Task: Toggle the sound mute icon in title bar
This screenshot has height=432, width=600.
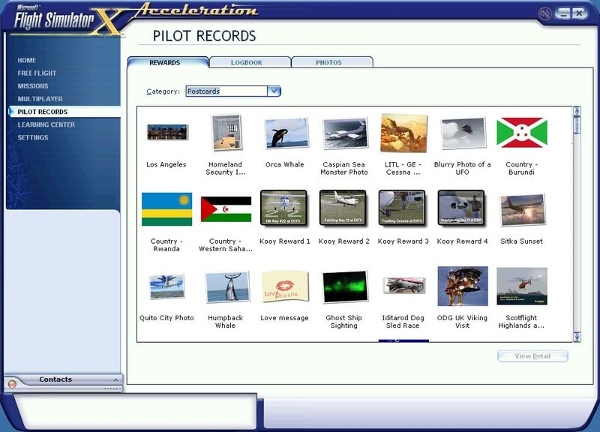Action: tap(545, 13)
